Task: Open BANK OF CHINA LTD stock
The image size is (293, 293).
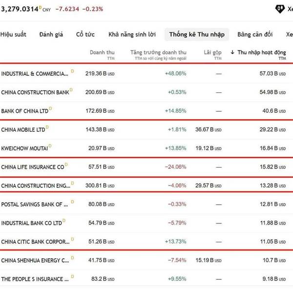Action: (25, 111)
